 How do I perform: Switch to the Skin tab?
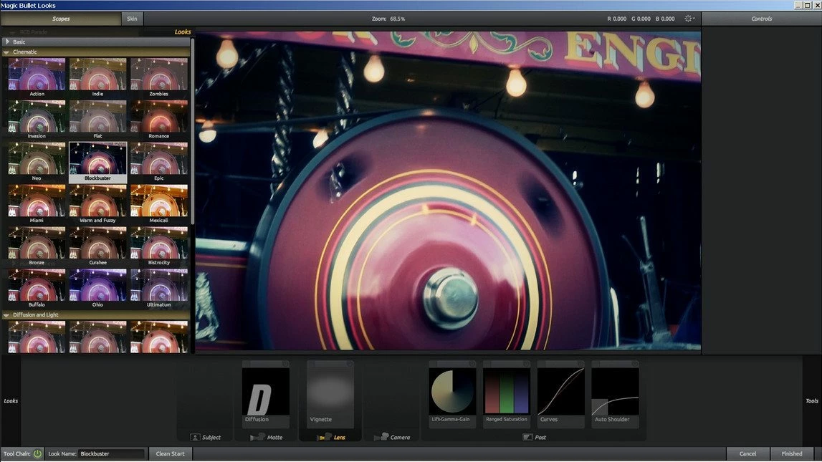[x=132, y=19]
